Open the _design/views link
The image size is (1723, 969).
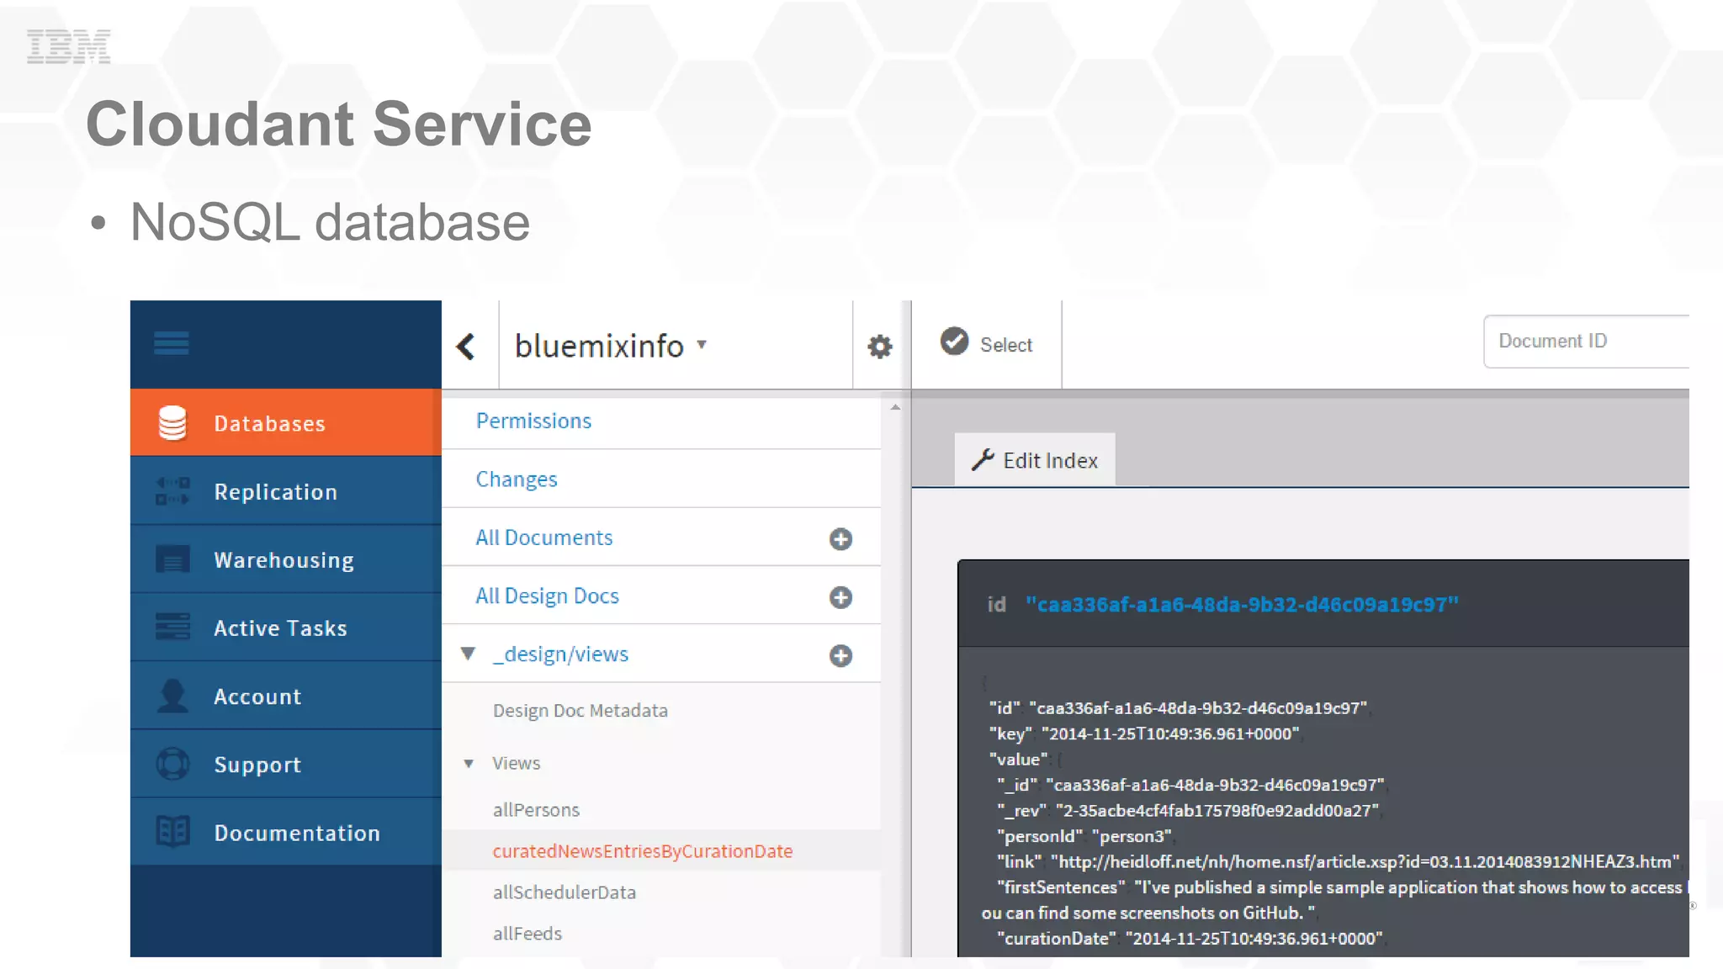point(560,654)
